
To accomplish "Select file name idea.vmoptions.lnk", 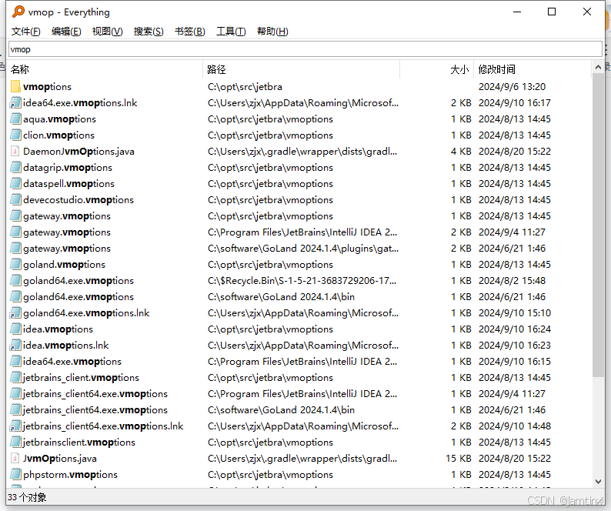I will point(66,346).
